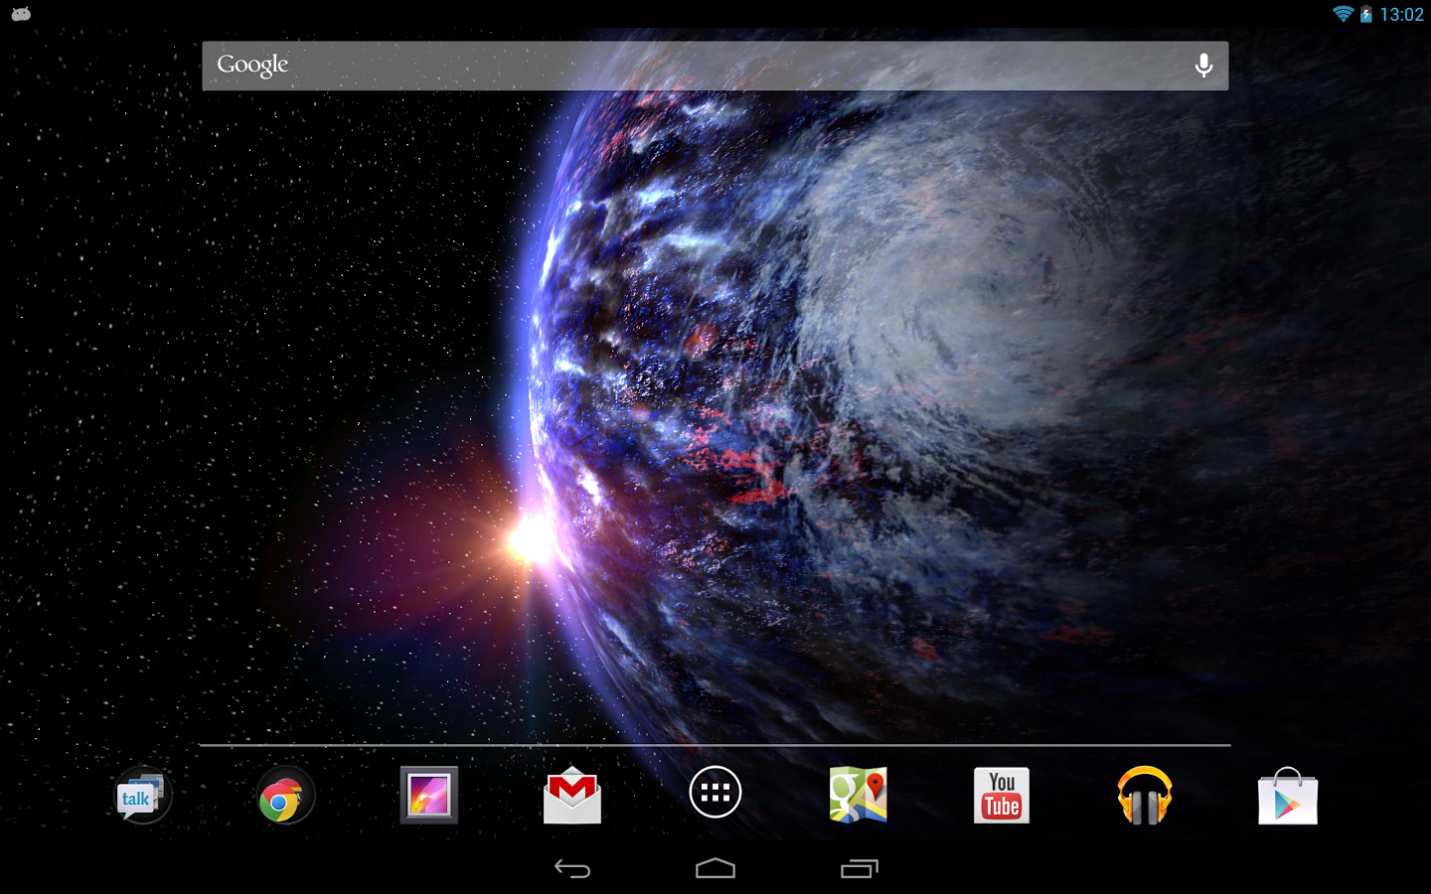
Task: Open the Gallery app
Action: (428, 795)
